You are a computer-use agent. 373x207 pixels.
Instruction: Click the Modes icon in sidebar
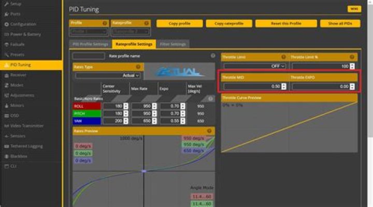click(x=6, y=85)
